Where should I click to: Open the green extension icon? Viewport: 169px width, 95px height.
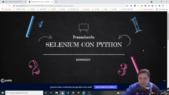(149, 6)
